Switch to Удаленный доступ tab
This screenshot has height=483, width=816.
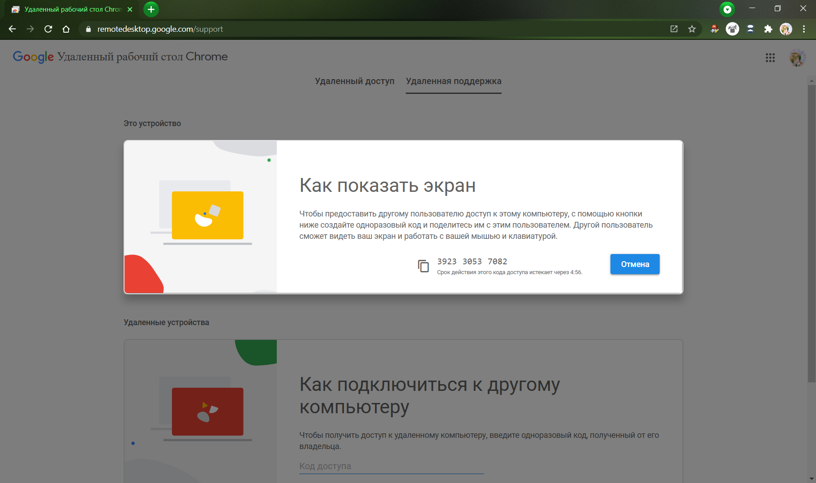click(x=354, y=81)
